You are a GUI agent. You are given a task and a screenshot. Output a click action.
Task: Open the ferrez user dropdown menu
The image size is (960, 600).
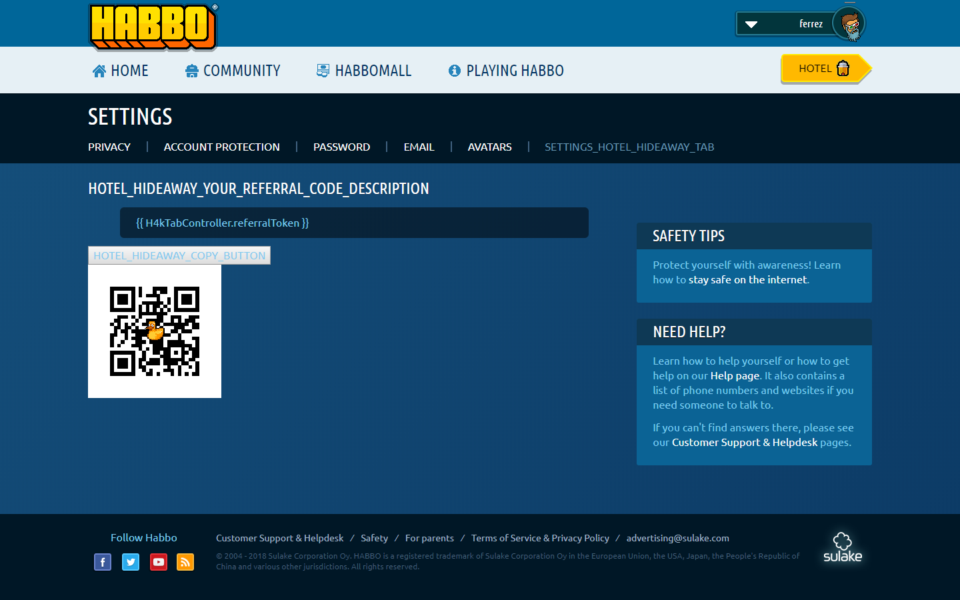(753, 23)
